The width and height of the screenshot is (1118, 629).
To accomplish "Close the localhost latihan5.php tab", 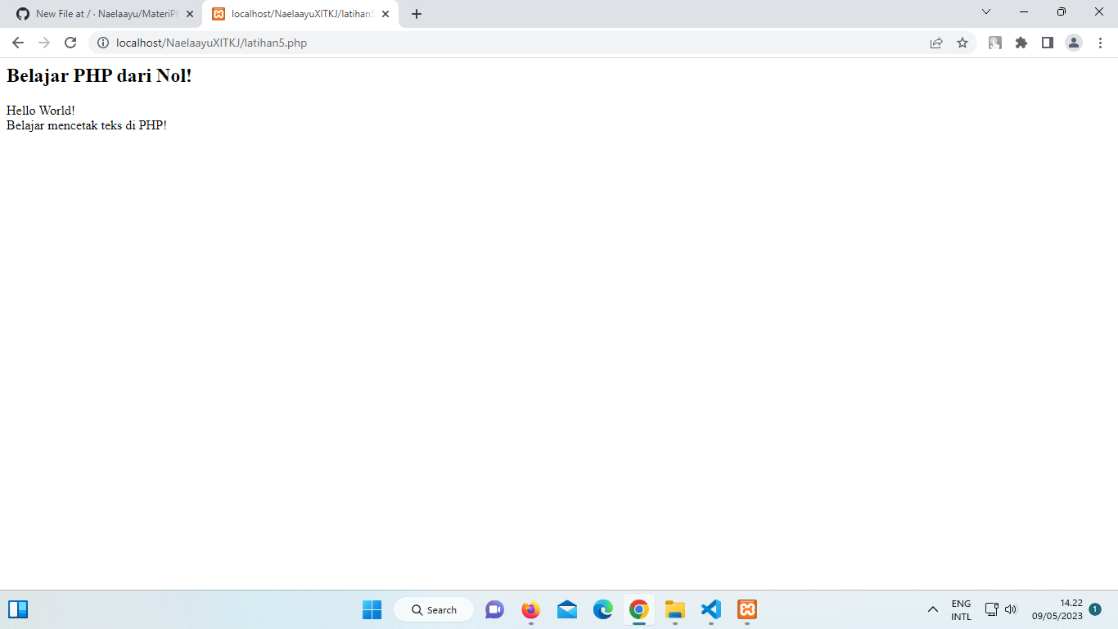I will (x=385, y=14).
